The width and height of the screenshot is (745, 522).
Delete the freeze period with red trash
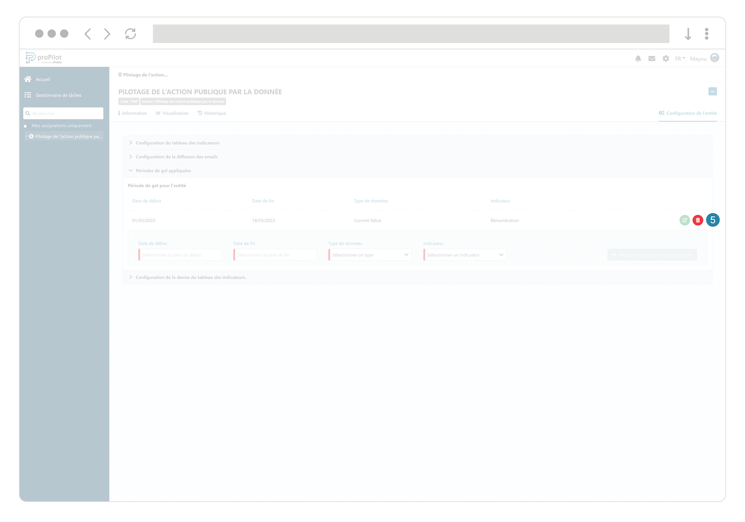pyautogui.click(x=698, y=220)
